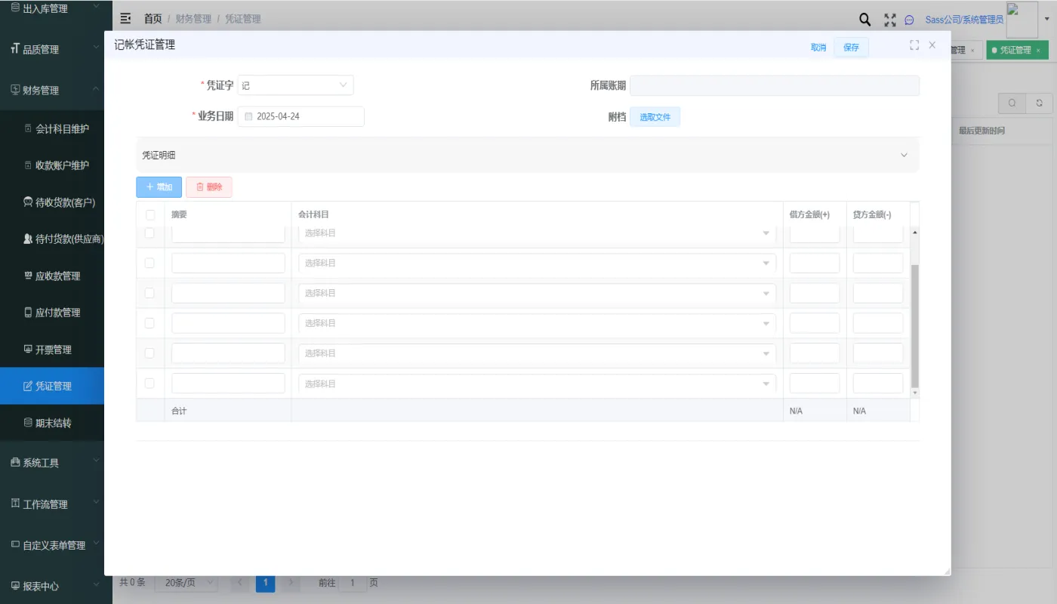Click the 最后更新时间 column header

coord(981,131)
